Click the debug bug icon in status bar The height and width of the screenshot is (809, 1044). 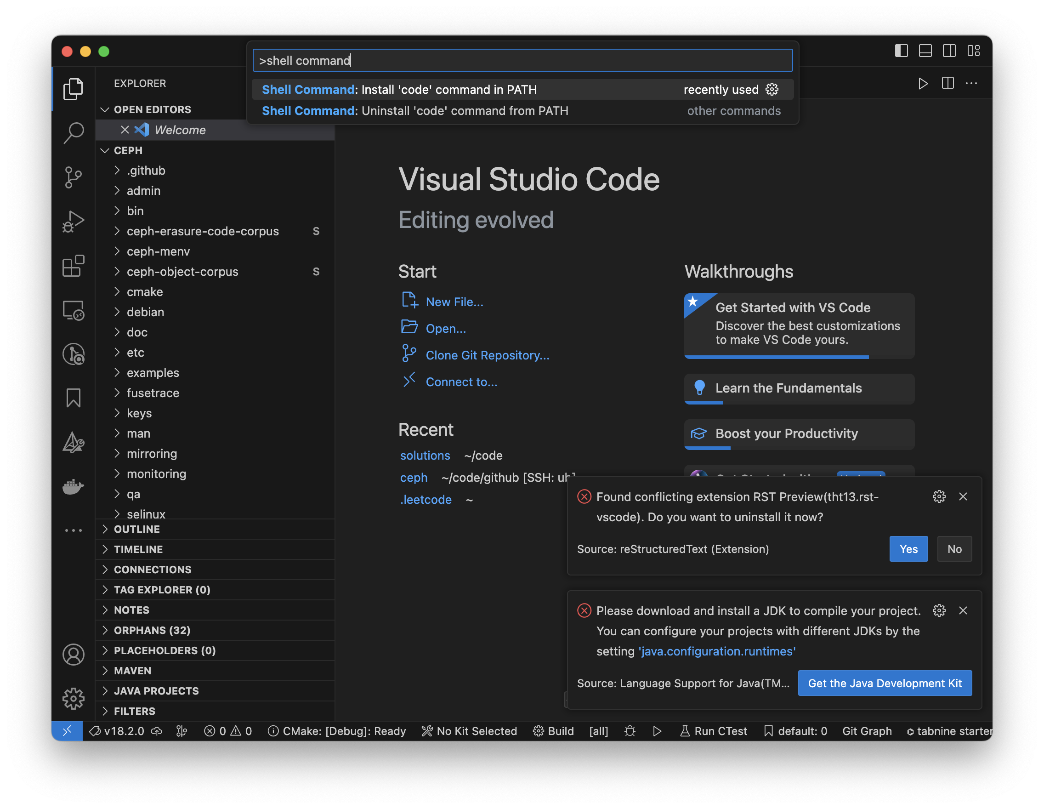(x=630, y=730)
